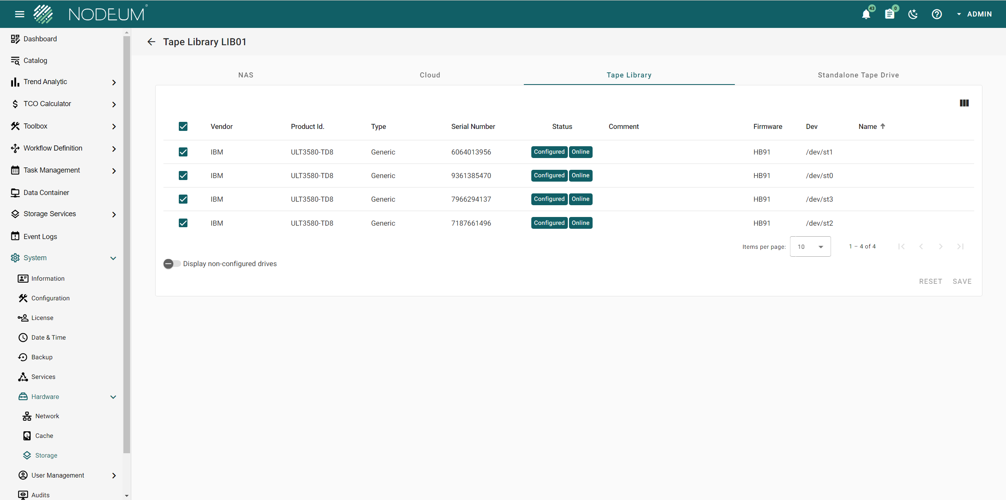Click the SAVE button
Viewport: 1006px width, 500px height.
coord(962,281)
